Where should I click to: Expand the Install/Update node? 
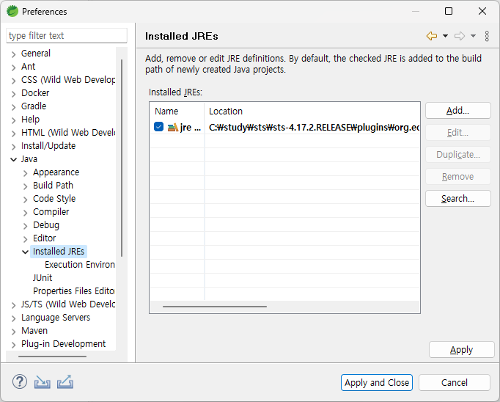click(13, 147)
